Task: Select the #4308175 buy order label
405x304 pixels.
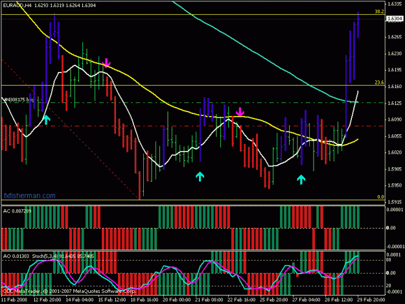Action: (18, 100)
